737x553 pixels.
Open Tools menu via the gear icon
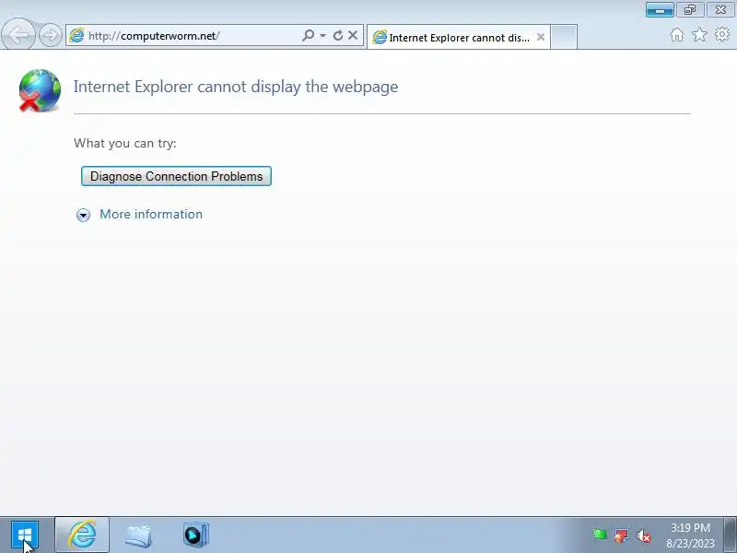click(722, 34)
